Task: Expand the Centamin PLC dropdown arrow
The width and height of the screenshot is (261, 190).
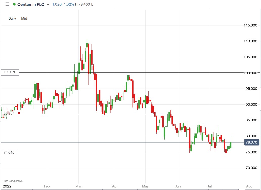Action: point(48,5)
